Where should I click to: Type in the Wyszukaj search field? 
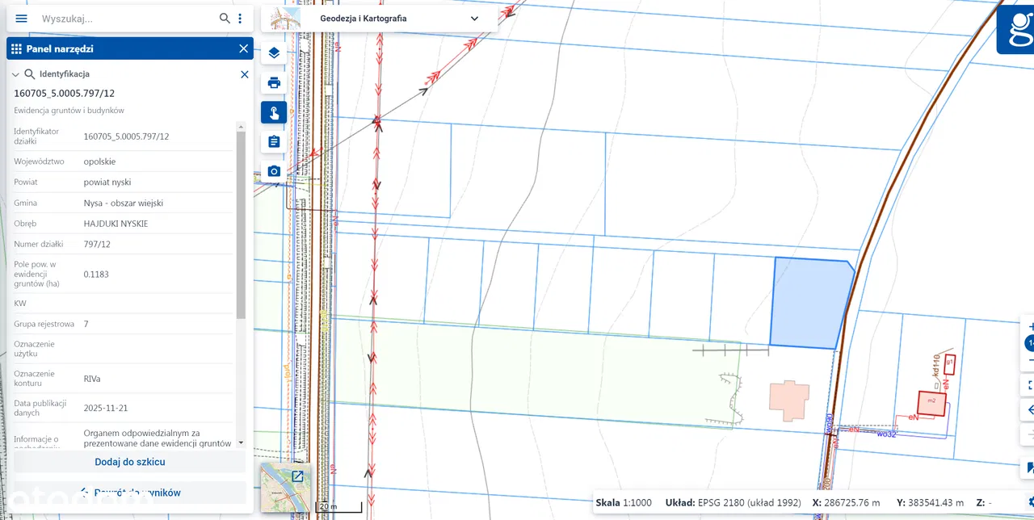[125, 19]
